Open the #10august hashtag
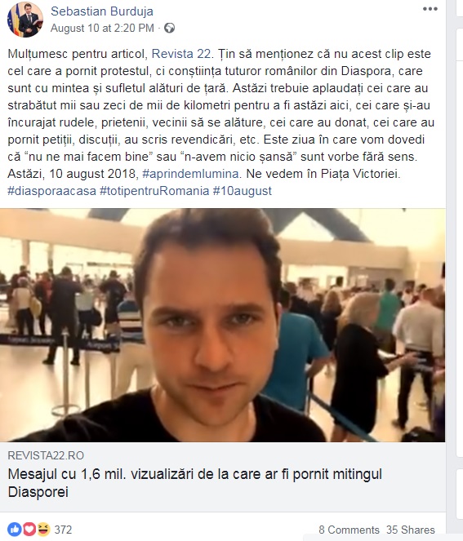463x541 pixels. 243,191
